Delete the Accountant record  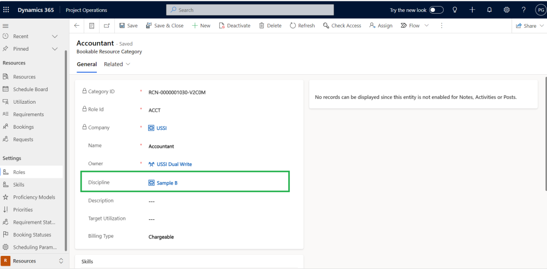click(270, 26)
